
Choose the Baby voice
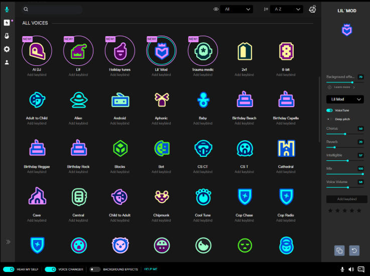click(x=203, y=100)
